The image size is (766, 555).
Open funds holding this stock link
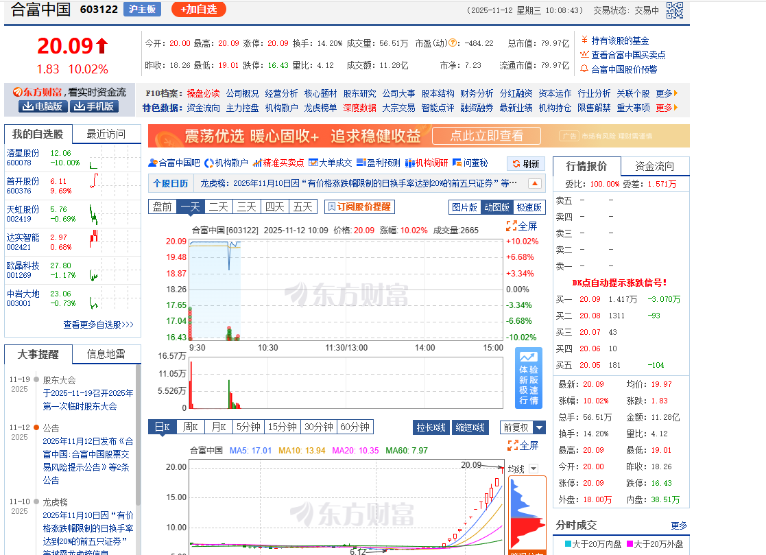point(620,40)
